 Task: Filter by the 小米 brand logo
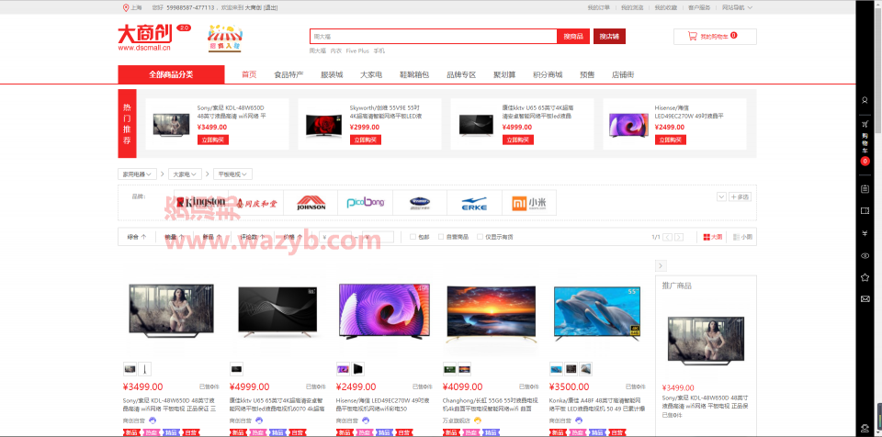click(x=529, y=203)
